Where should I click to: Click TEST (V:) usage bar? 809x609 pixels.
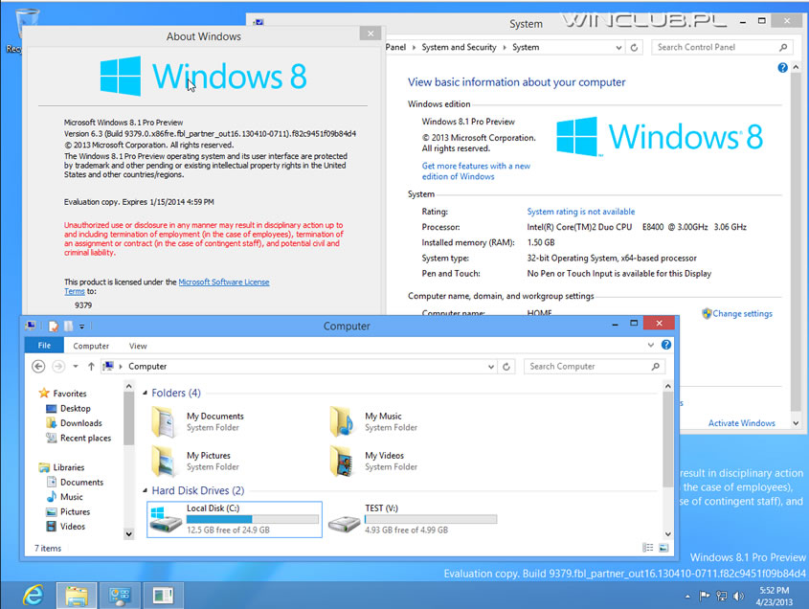[x=431, y=519]
